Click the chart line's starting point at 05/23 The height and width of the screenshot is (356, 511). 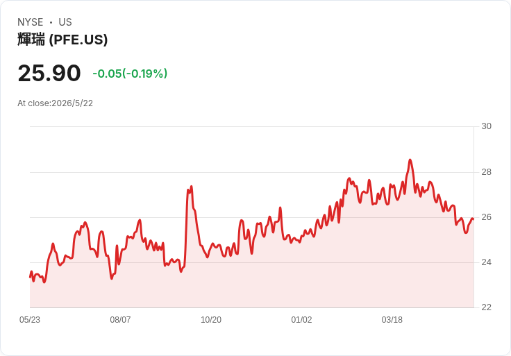pyautogui.click(x=31, y=277)
